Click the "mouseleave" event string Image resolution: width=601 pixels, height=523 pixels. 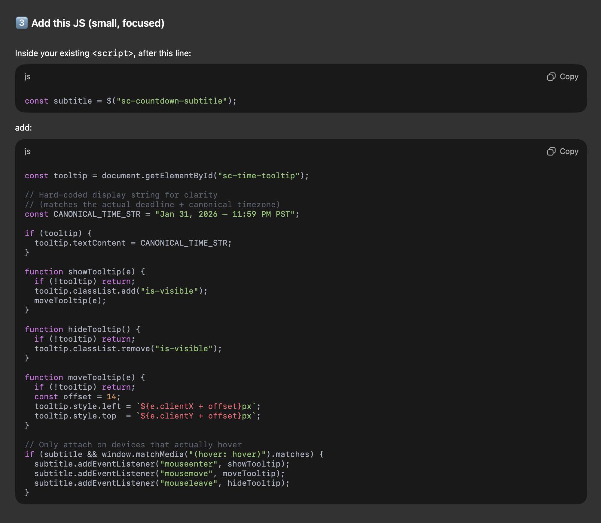click(x=188, y=483)
